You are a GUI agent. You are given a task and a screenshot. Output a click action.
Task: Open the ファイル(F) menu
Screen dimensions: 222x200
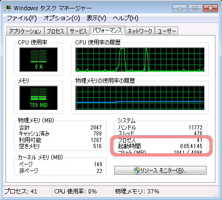click(x=22, y=18)
